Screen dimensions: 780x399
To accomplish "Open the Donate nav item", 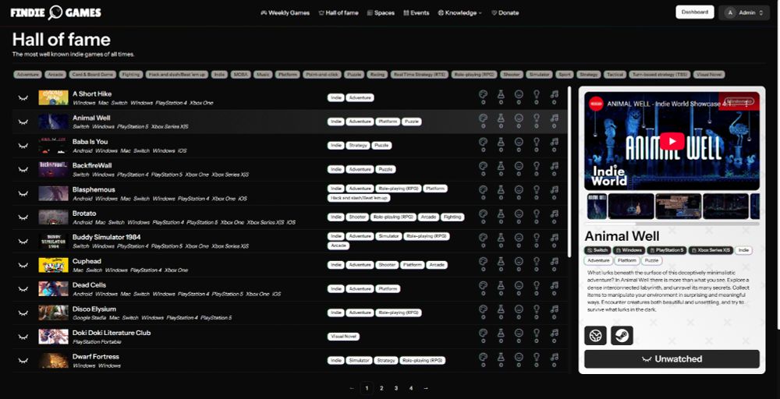I will tap(505, 13).
